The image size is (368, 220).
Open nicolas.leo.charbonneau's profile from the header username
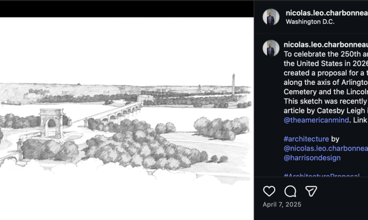click(327, 13)
